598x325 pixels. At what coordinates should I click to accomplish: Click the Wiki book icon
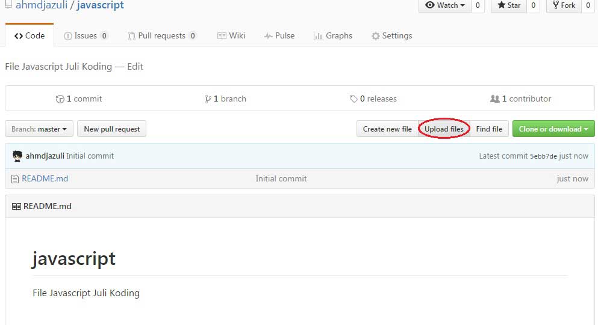click(222, 36)
